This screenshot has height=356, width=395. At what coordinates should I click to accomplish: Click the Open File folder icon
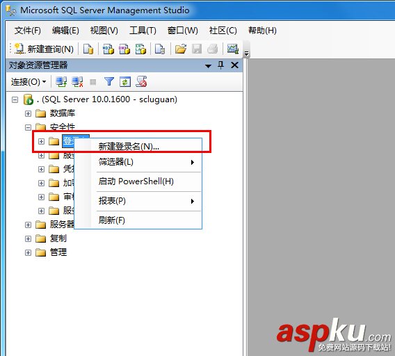[x=181, y=49]
